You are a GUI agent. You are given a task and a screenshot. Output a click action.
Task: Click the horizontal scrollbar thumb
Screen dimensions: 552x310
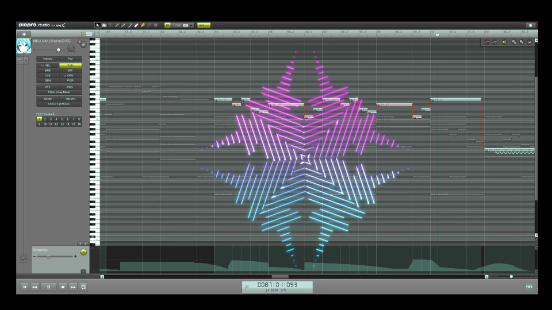(280, 277)
